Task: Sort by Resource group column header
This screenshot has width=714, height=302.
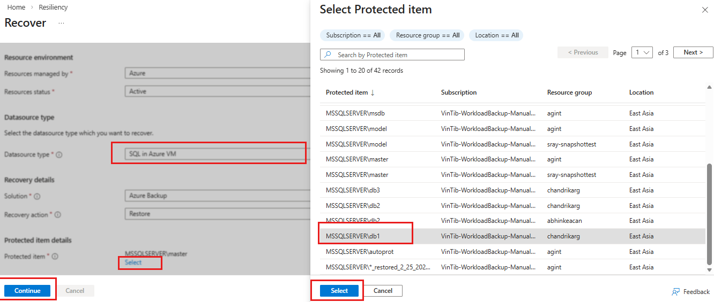Action: click(x=569, y=92)
